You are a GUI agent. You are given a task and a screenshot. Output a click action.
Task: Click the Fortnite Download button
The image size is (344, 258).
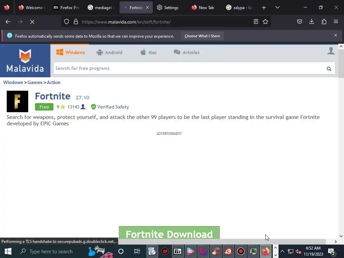pyautogui.click(x=169, y=232)
